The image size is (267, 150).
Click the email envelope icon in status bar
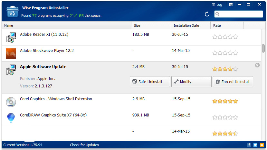point(262,145)
